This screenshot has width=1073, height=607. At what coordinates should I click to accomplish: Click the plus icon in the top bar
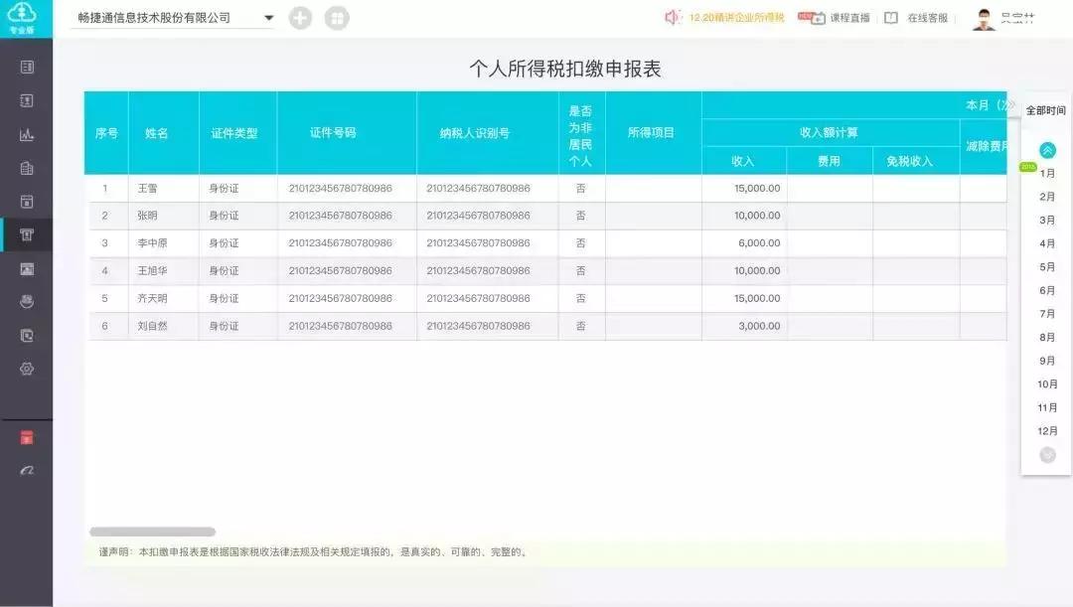[x=300, y=18]
